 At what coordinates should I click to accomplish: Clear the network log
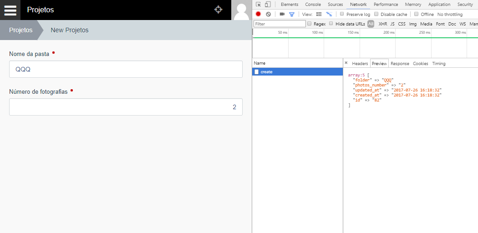(x=268, y=14)
